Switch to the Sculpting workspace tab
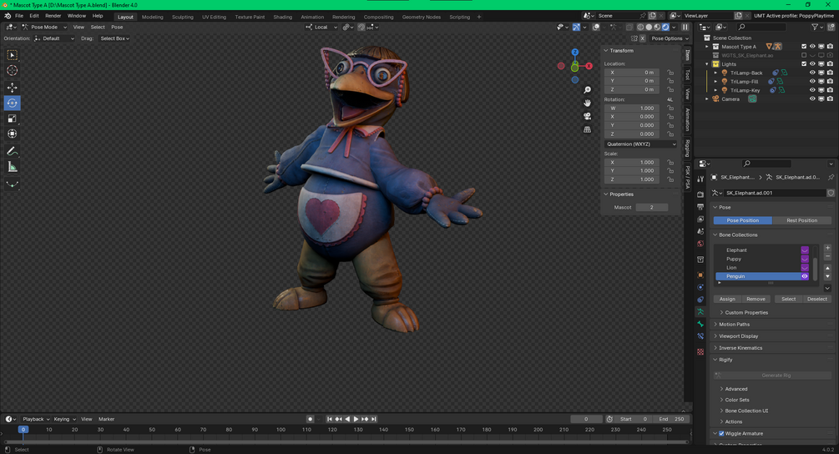 pos(182,17)
